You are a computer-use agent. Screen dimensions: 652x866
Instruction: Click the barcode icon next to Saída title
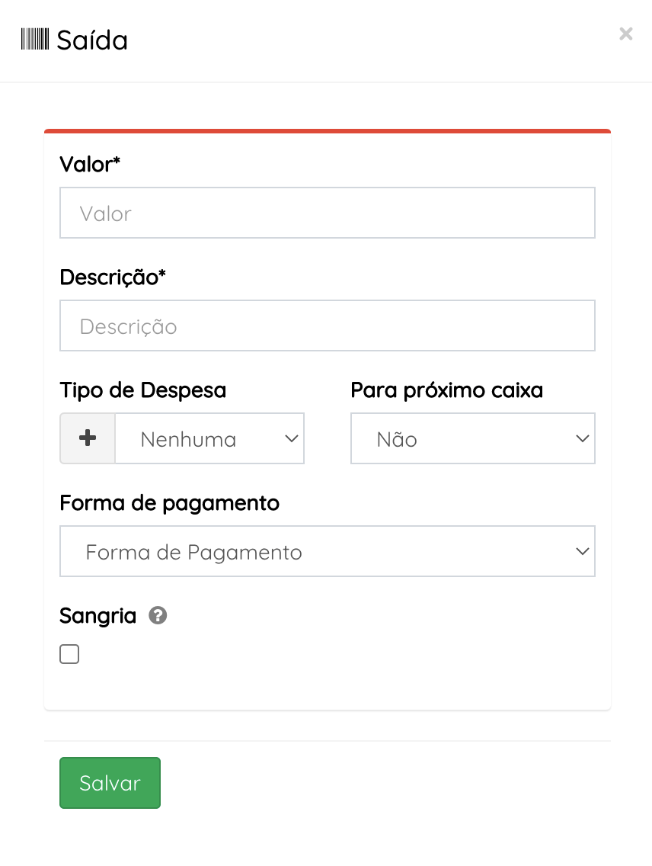tap(34, 39)
